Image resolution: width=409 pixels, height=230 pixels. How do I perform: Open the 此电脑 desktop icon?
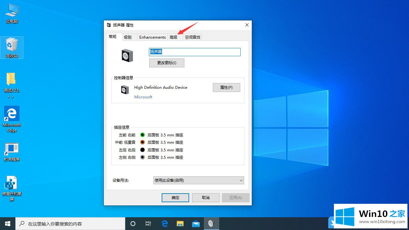tap(12, 13)
